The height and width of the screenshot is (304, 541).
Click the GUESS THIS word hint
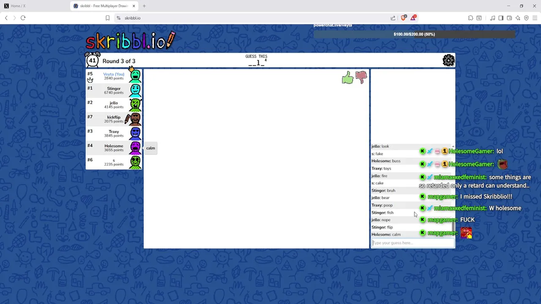pos(257,60)
